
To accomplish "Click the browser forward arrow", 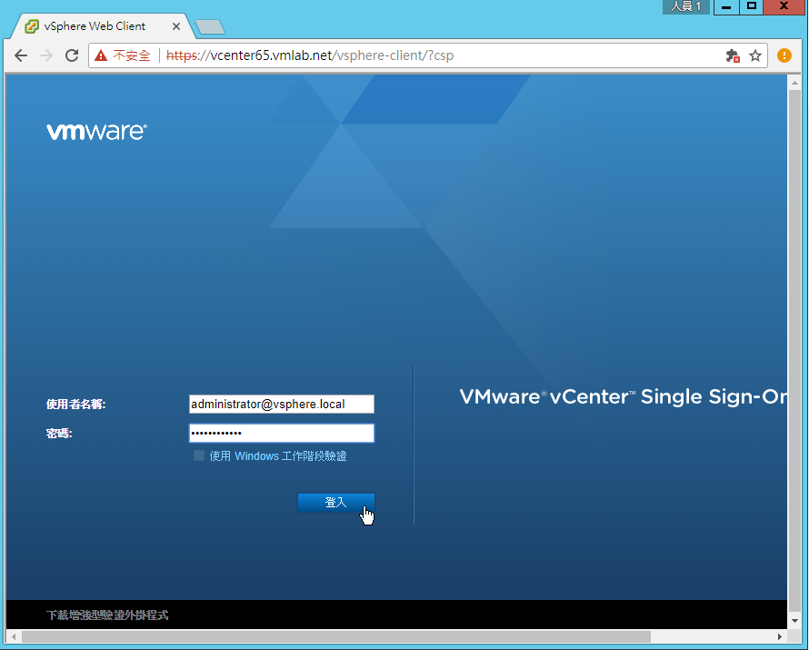I will click(46, 55).
